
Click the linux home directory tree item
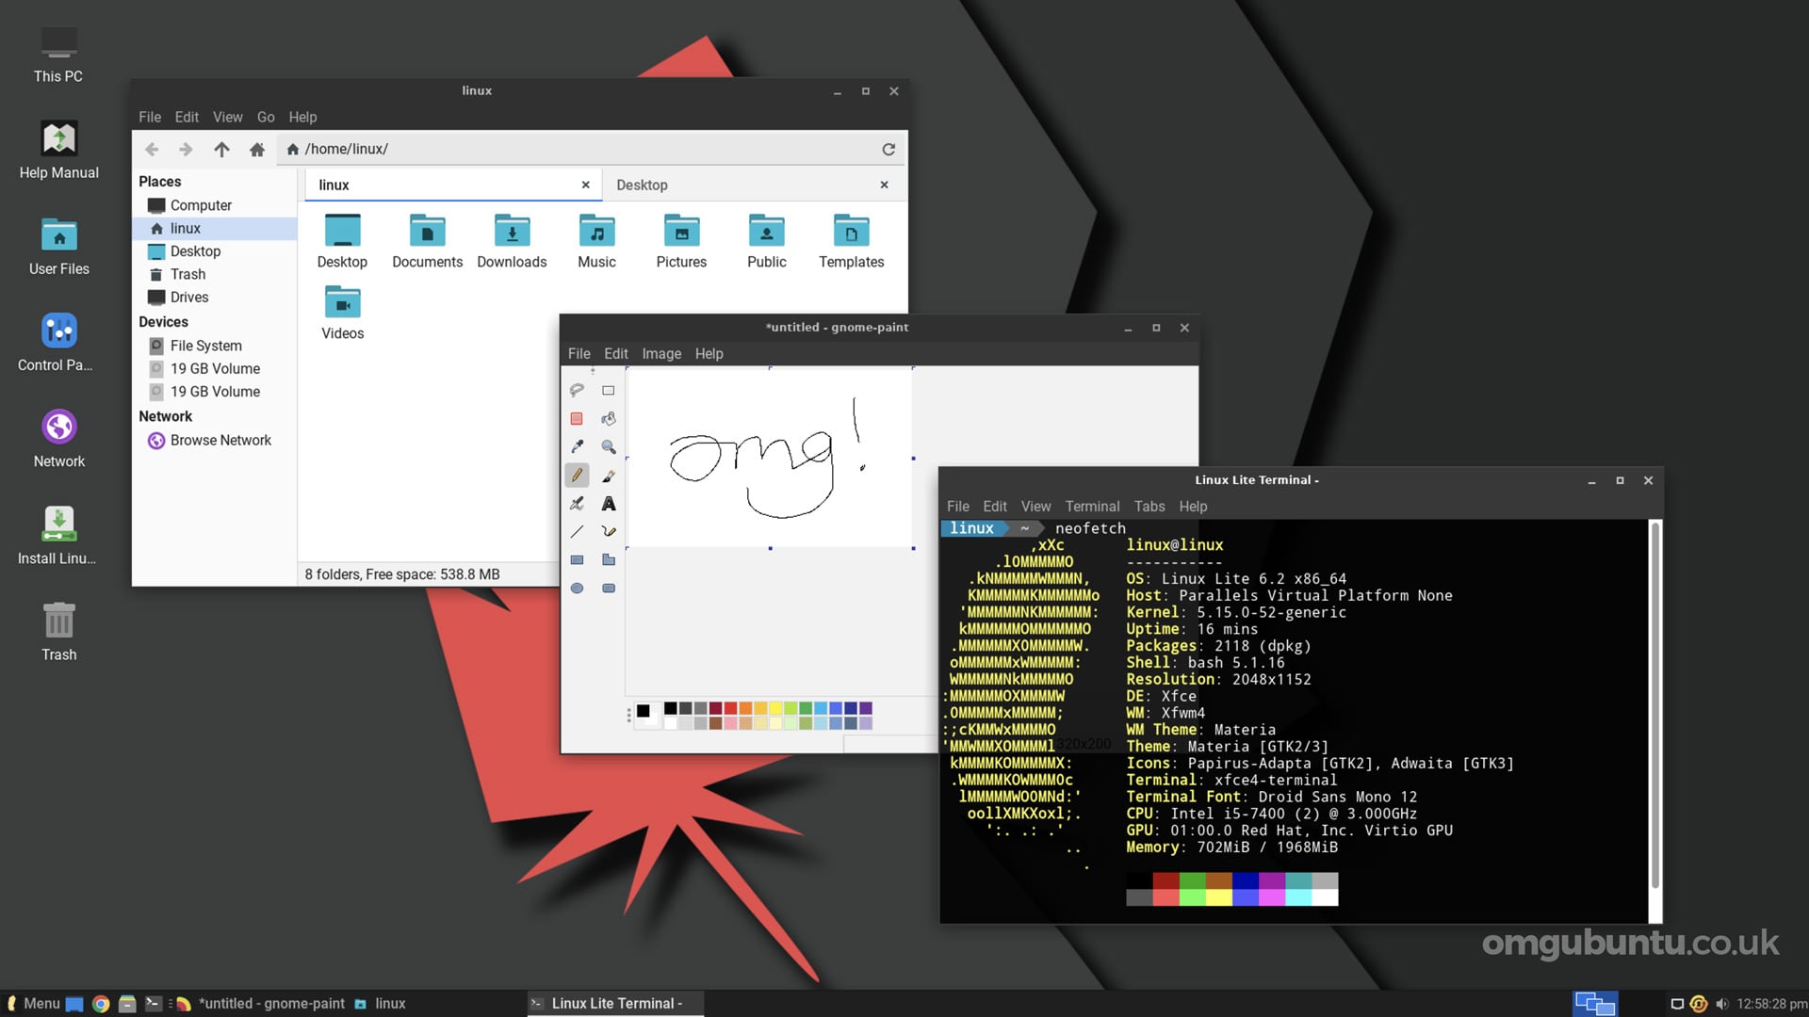pos(184,229)
